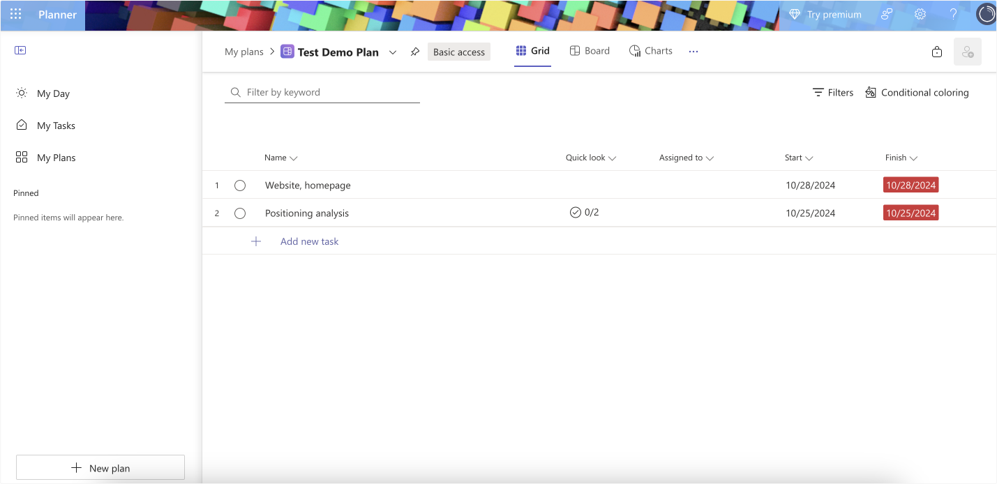Open Conditional coloring options
This screenshot has height=484, width=997.
click(917, 93)
